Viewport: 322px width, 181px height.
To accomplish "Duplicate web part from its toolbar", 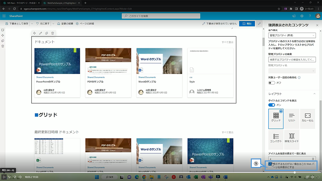I will (47, 33).
